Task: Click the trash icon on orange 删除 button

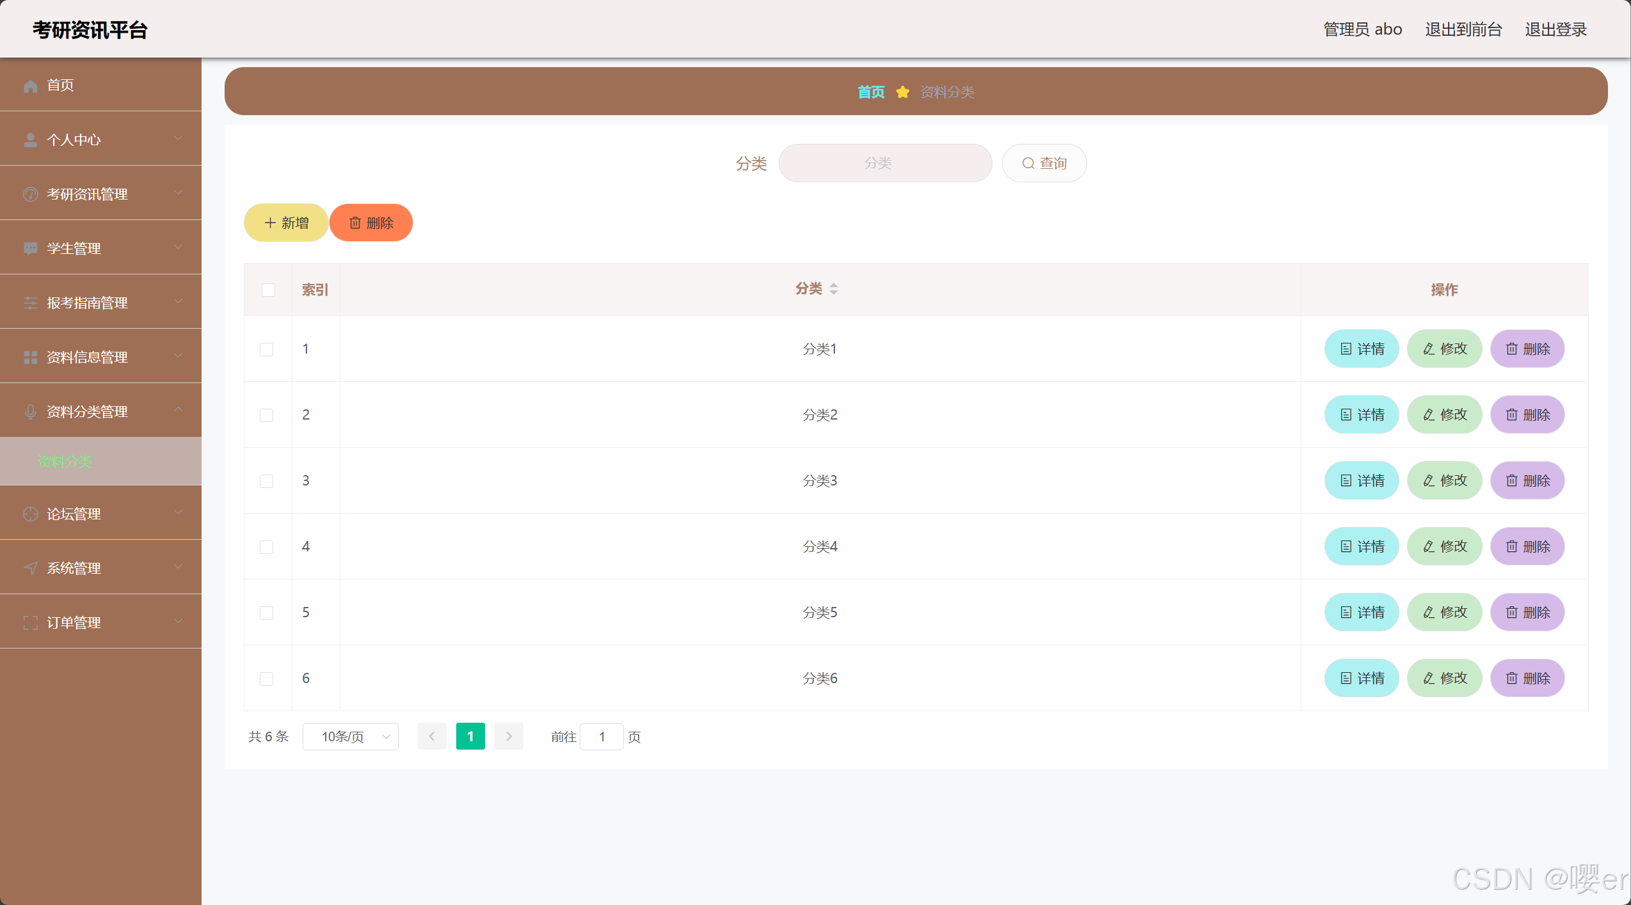Action: pos(355,223)
